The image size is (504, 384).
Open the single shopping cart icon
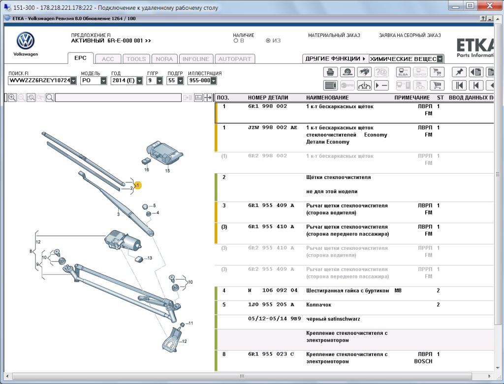tap(437, 86)
